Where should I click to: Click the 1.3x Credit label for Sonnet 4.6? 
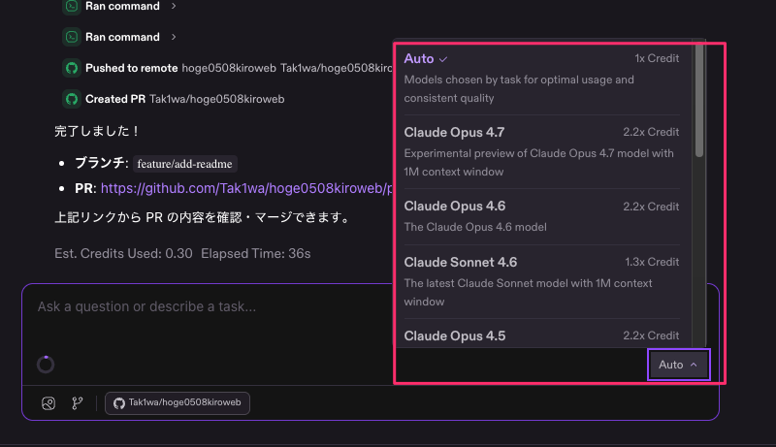click(x=651, y=262)
